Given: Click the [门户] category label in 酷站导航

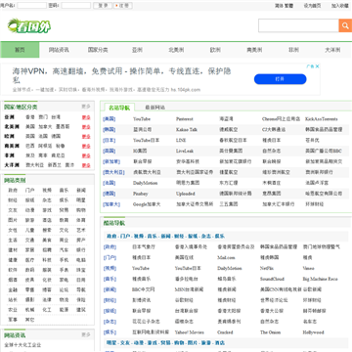Looking at the screenshot, I should (110, 257).
